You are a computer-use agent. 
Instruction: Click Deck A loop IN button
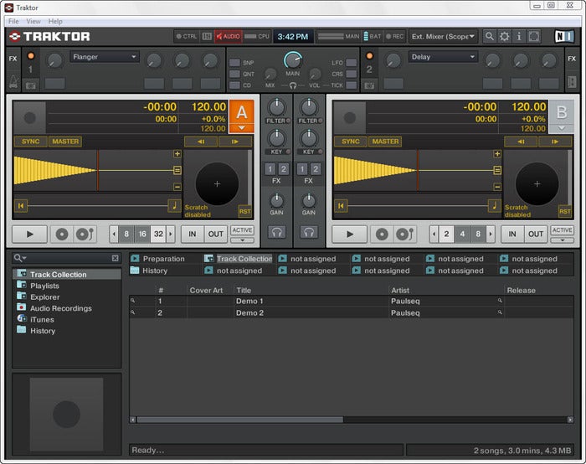tap(192, 234)
